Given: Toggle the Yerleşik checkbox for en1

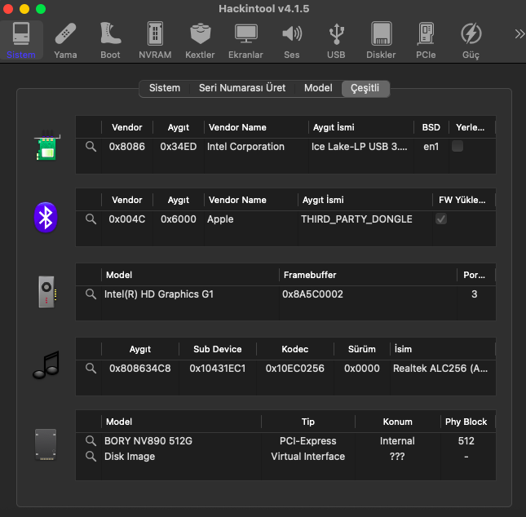Looking at the screenshot, I should (x=457, y=146).
